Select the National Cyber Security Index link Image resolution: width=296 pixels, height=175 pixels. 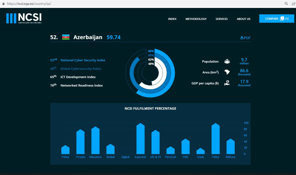click(x=83, y=60)
